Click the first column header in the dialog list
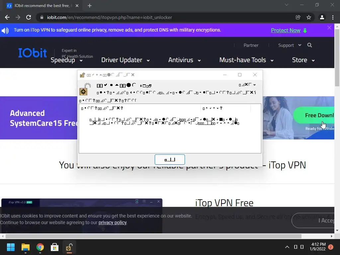The image size is (340, 255). click(140, 108)
